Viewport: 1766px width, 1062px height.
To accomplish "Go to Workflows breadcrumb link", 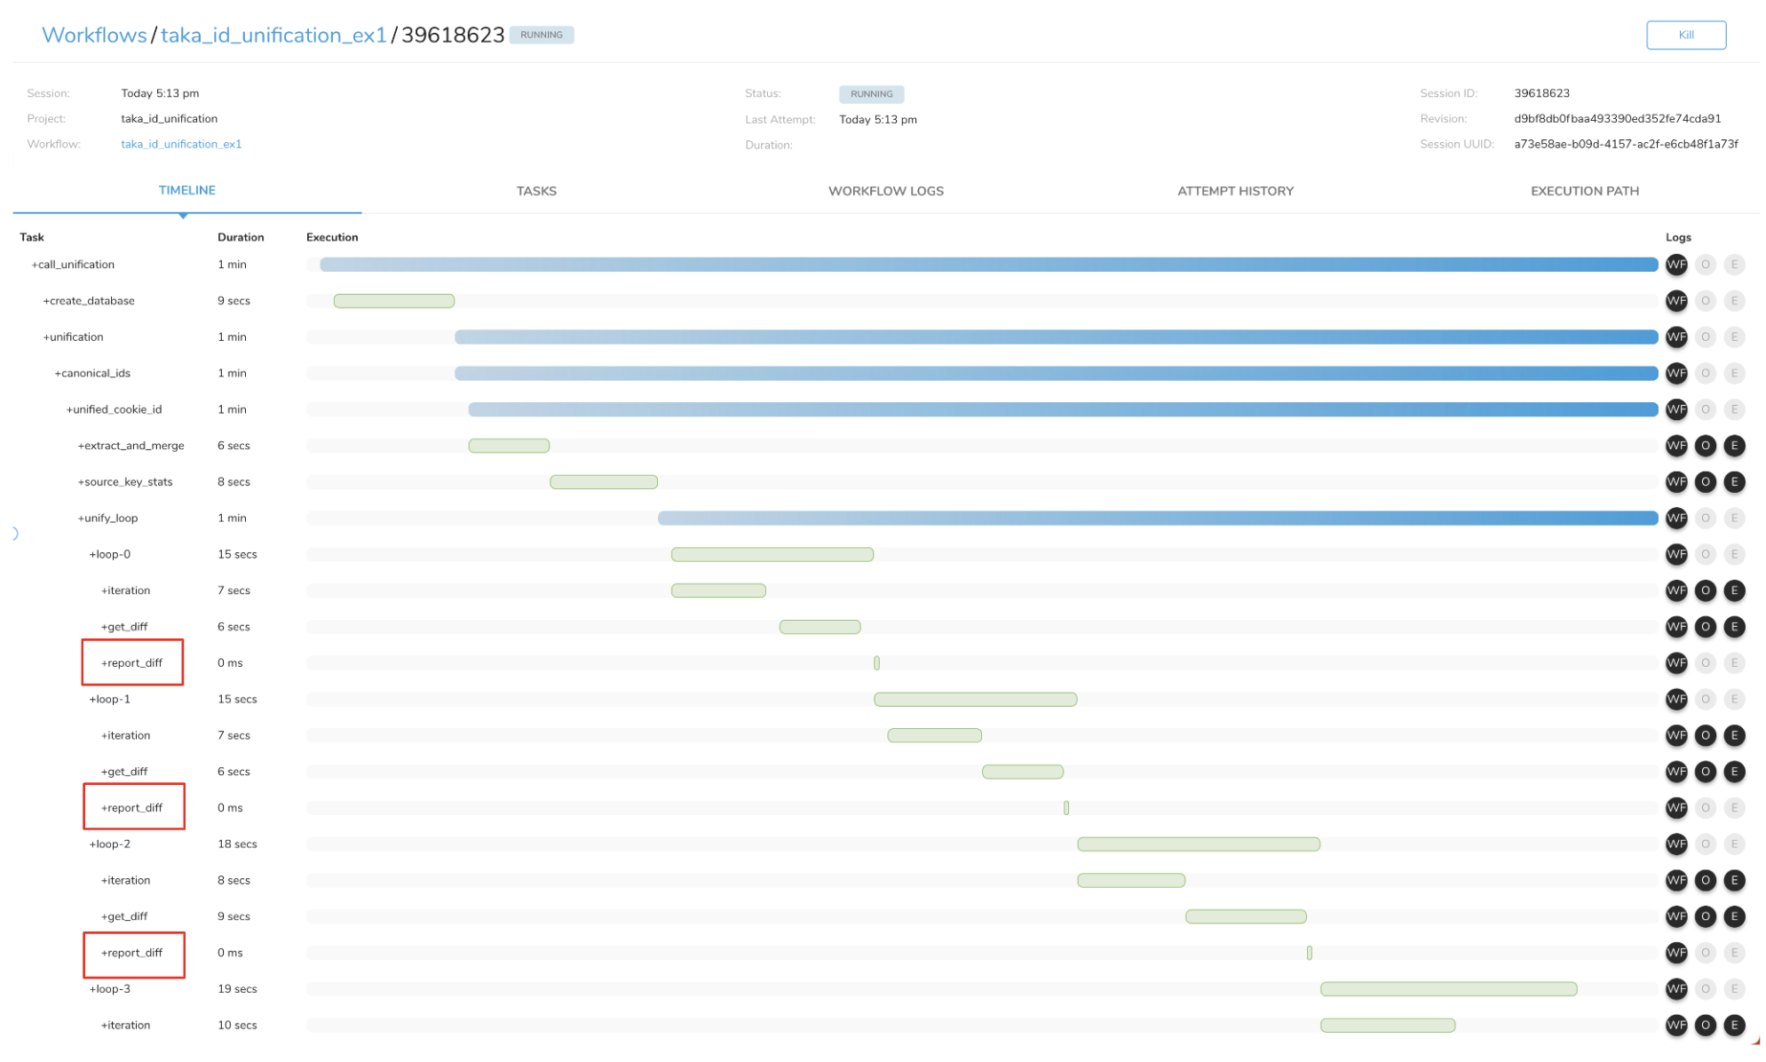I will click(94, 36).
